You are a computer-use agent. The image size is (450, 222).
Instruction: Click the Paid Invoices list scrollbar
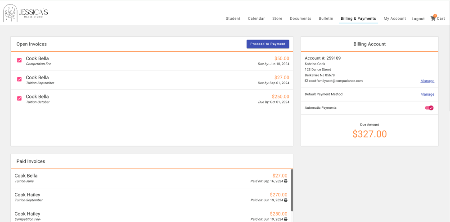[x=292, y=190]
